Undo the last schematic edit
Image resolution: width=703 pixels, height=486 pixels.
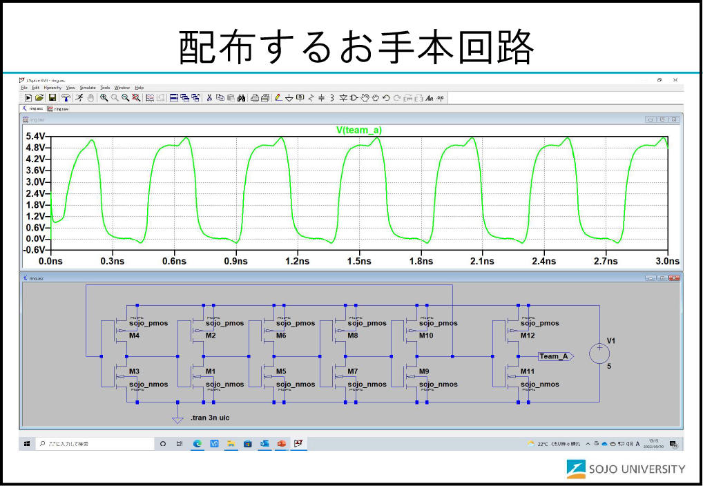tap(385, 97)
